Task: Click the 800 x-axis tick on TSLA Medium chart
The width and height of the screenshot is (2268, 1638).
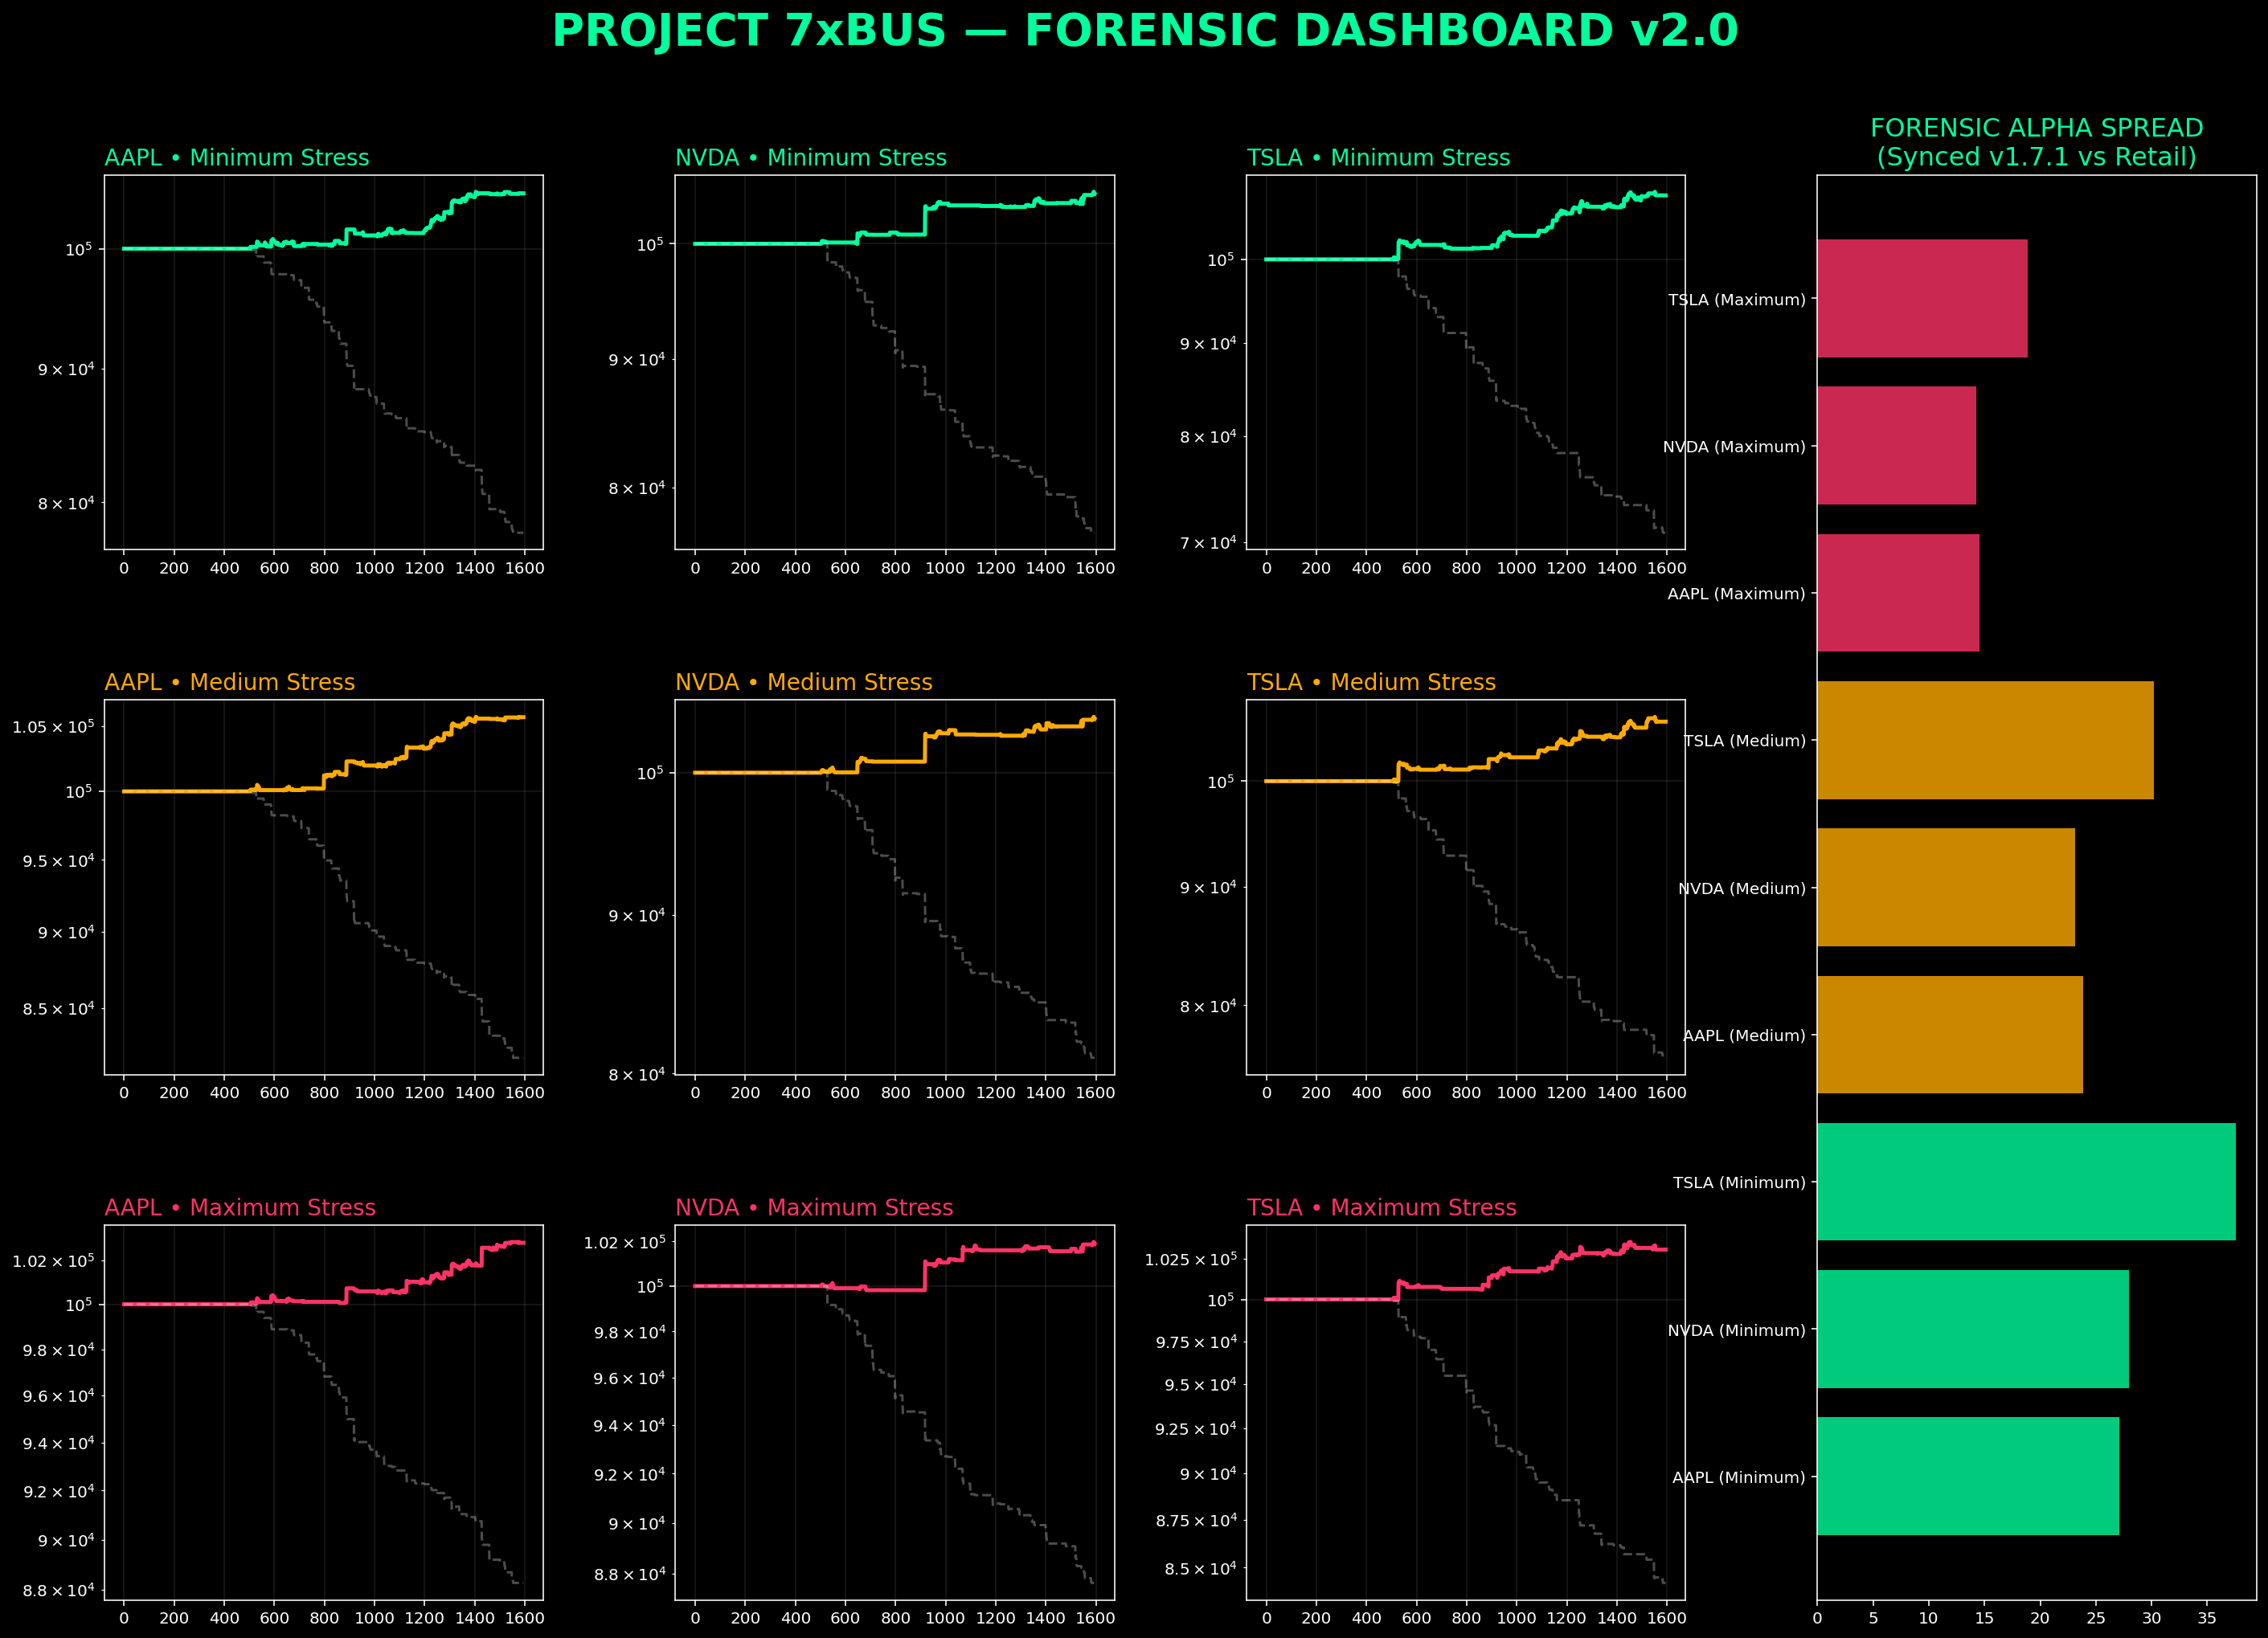Action: point(1466,1093)
